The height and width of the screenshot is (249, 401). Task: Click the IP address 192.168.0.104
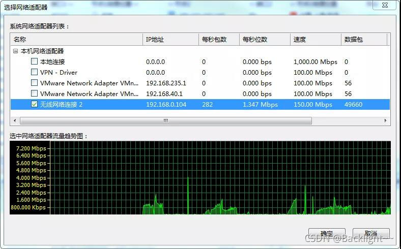click(166, 105)
